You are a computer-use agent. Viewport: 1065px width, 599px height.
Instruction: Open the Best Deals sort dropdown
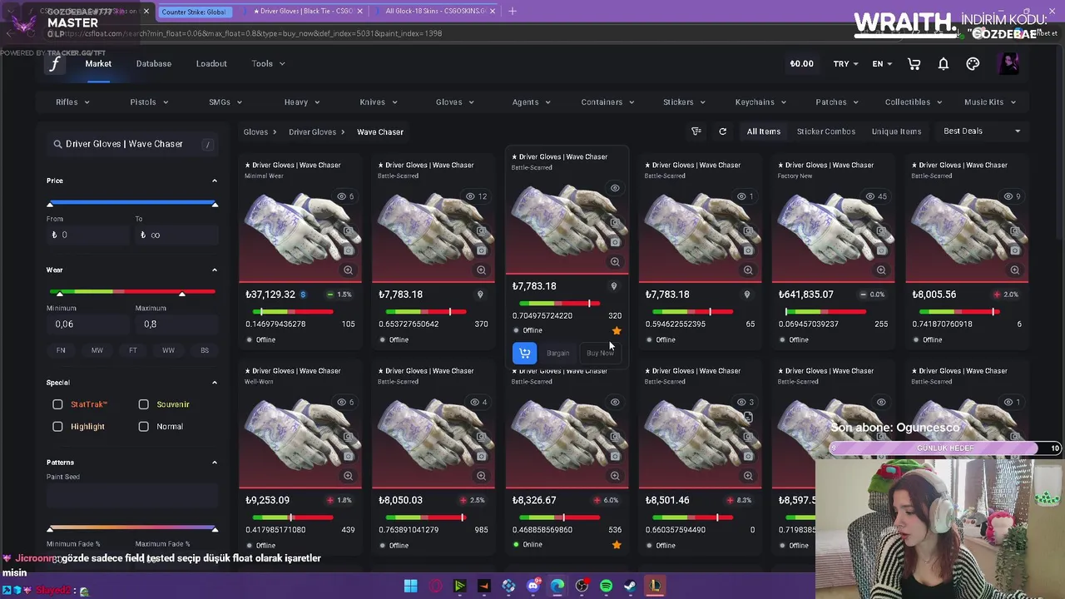(x=982, y=131)
